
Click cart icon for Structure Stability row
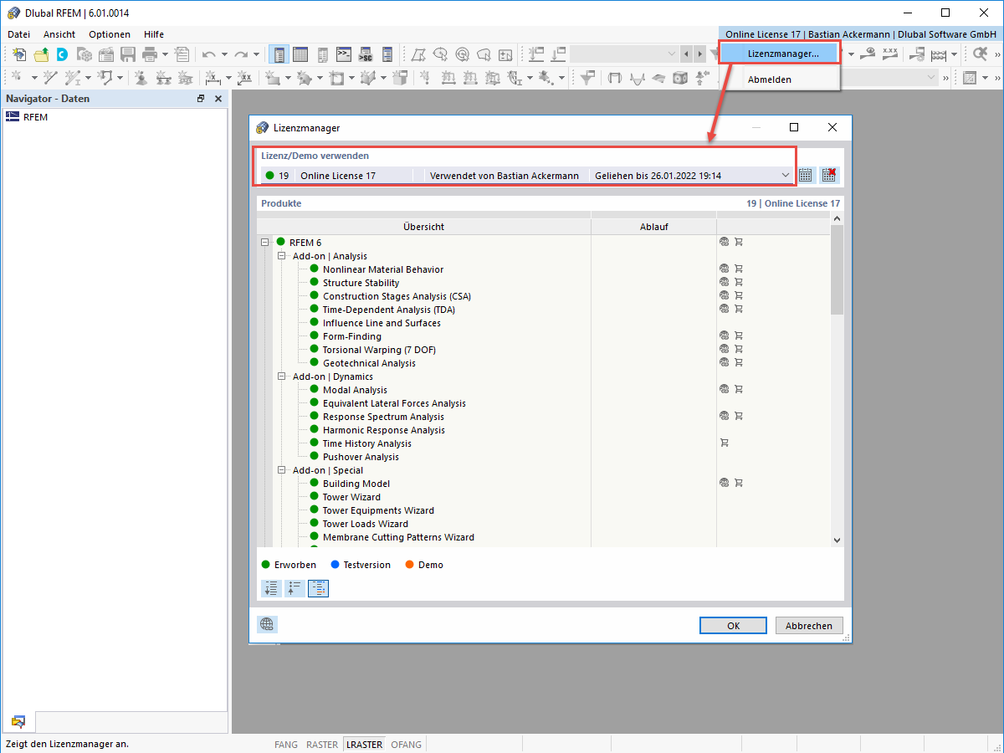click(x=739, y=282)
